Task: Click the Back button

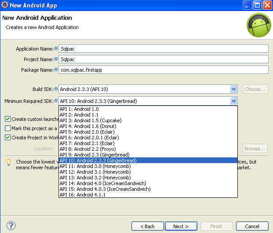Action: [x=148, y=226]
